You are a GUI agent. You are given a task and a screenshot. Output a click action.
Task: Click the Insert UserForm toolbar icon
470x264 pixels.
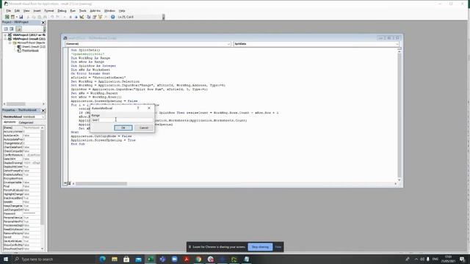click(x=12, y=17)
